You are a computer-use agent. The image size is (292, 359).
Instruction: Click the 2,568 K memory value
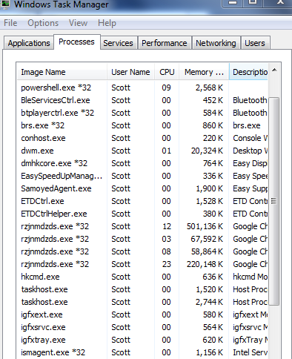pos(209,88)
